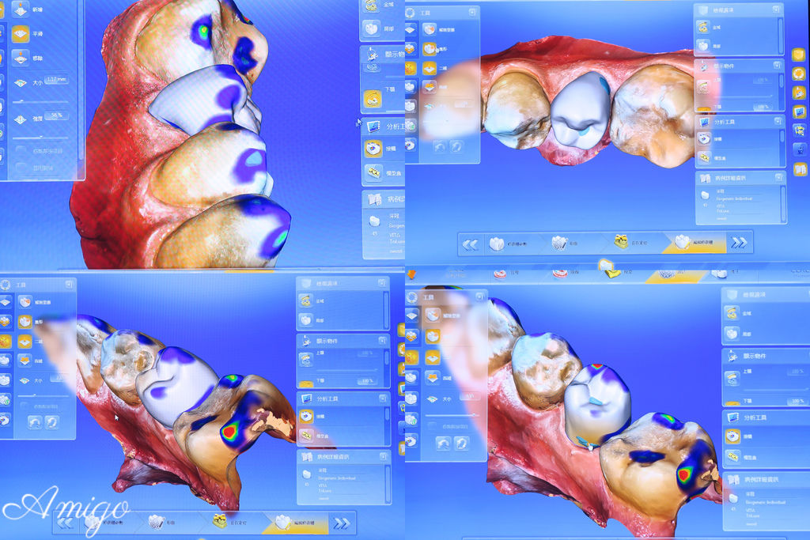This screenshot has width=810, height=540.
Task: Adjust the size (大小) slider in the top-left view
Action: pos(40,102)
